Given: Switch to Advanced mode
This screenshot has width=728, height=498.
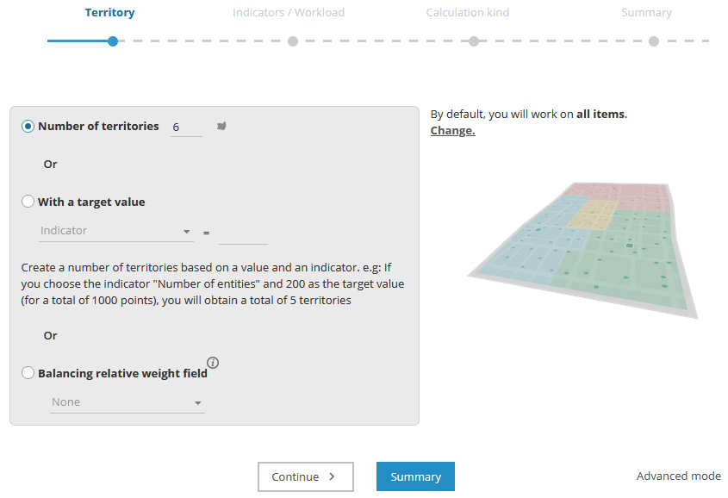Looking at the screenshot, I should coord(678,476).
